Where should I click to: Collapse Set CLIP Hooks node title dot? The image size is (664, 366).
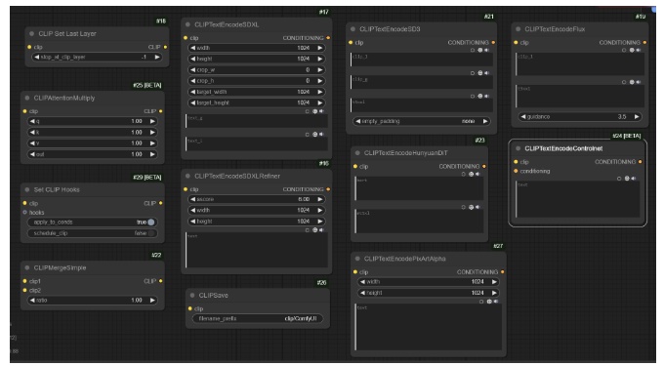pyautogui.click(x=27, y=189)
